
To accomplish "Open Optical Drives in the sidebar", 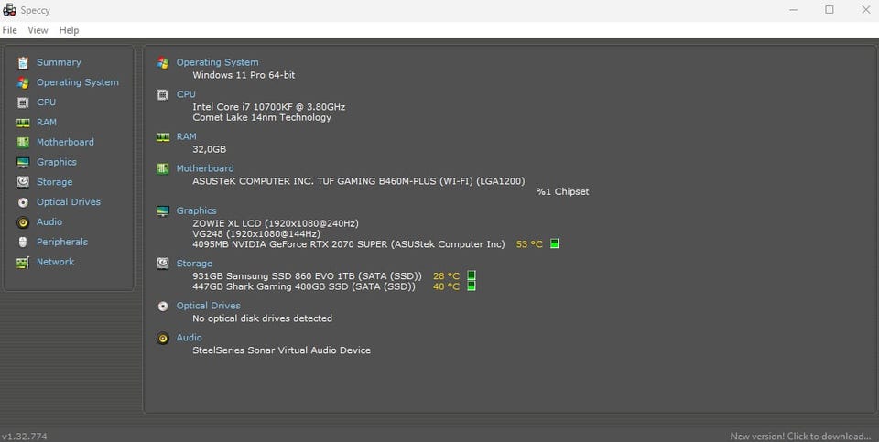I will click(x=69, y=201).
